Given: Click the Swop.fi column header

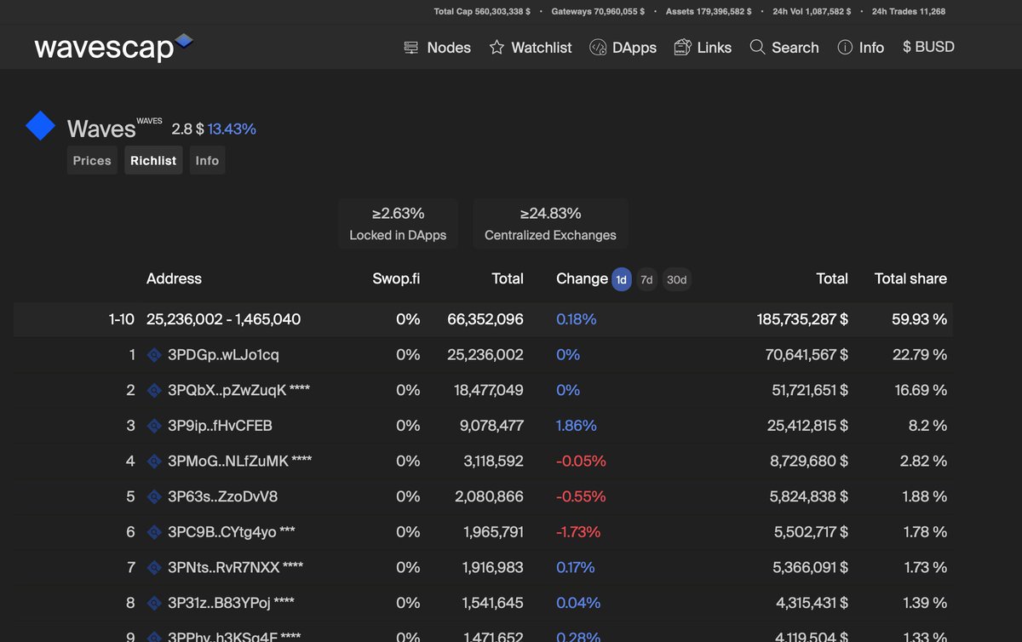Looking at the screenshot, I should coord(396,278).
